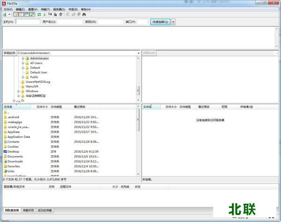Select the WeiruiVR folder in tree

tap(32, 86)
